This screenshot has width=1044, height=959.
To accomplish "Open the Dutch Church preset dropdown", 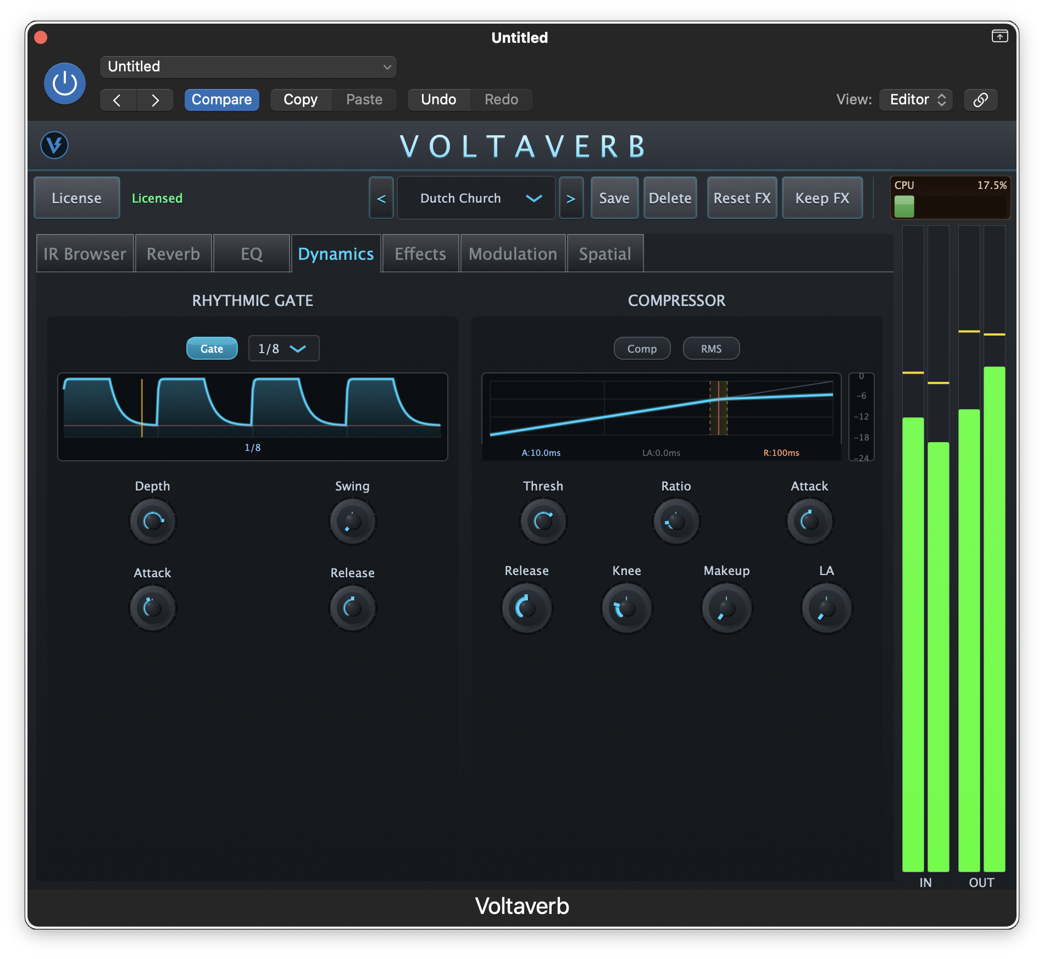I will (x=476, y=198).
